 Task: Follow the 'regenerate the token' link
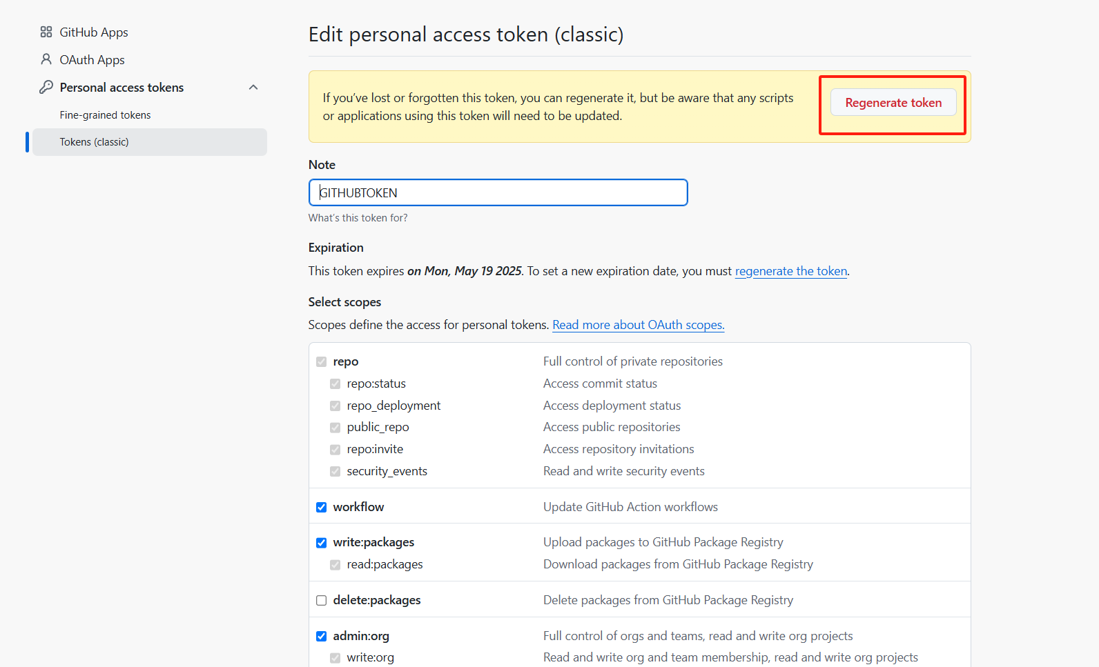coord(791,271)
